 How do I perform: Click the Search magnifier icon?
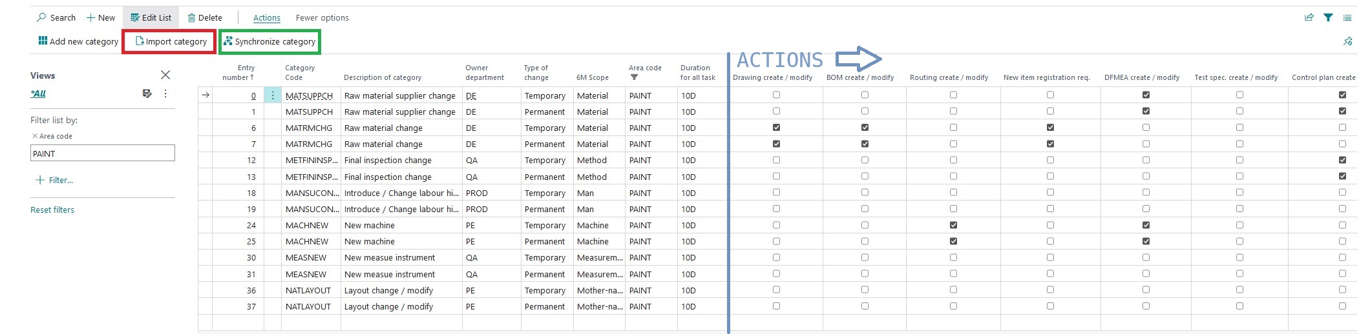click(41, 17)
